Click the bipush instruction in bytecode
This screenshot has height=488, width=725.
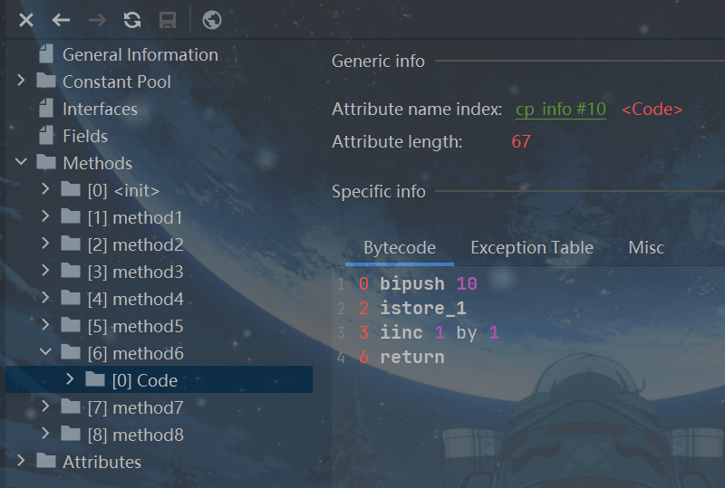point(413,283)
